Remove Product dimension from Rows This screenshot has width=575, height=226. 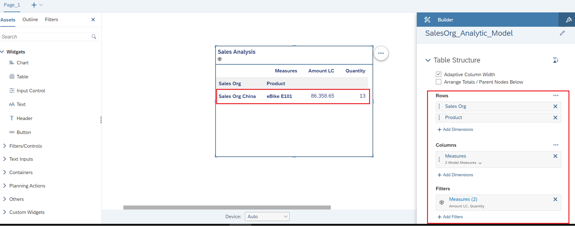[x=555, y=118]
